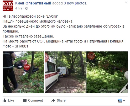
Task: Open the third photo of green forest
Action: [x=107, y=72]
